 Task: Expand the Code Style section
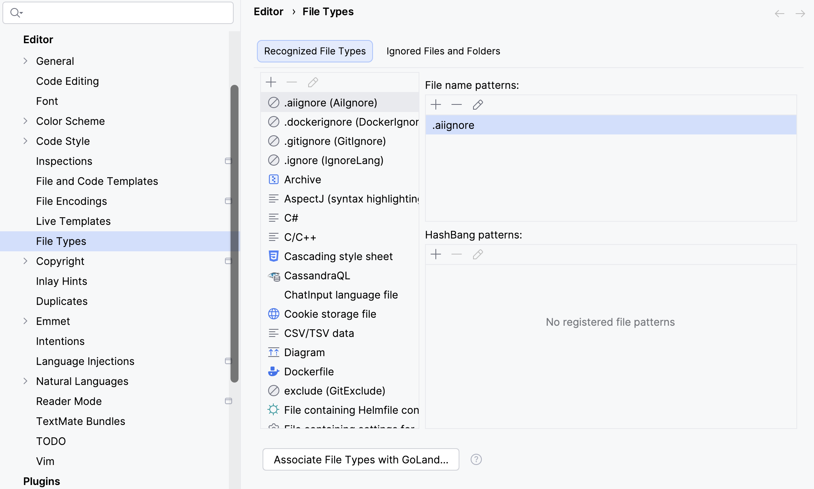coord(26,141)
